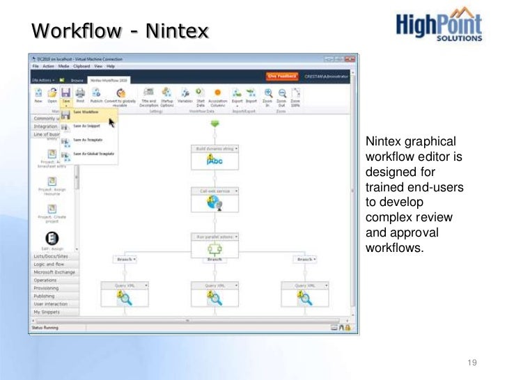The width and height of the screenshot is (507, 380).
Task: Expand the Lists/Docs/Sites action category
Action: pyautogui.click(x=55, y=256)
